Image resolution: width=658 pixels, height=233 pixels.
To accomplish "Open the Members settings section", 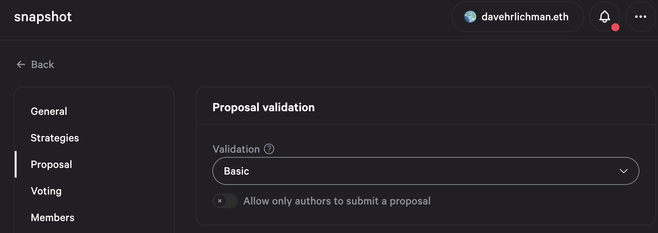I will click(x=53, y=217).
